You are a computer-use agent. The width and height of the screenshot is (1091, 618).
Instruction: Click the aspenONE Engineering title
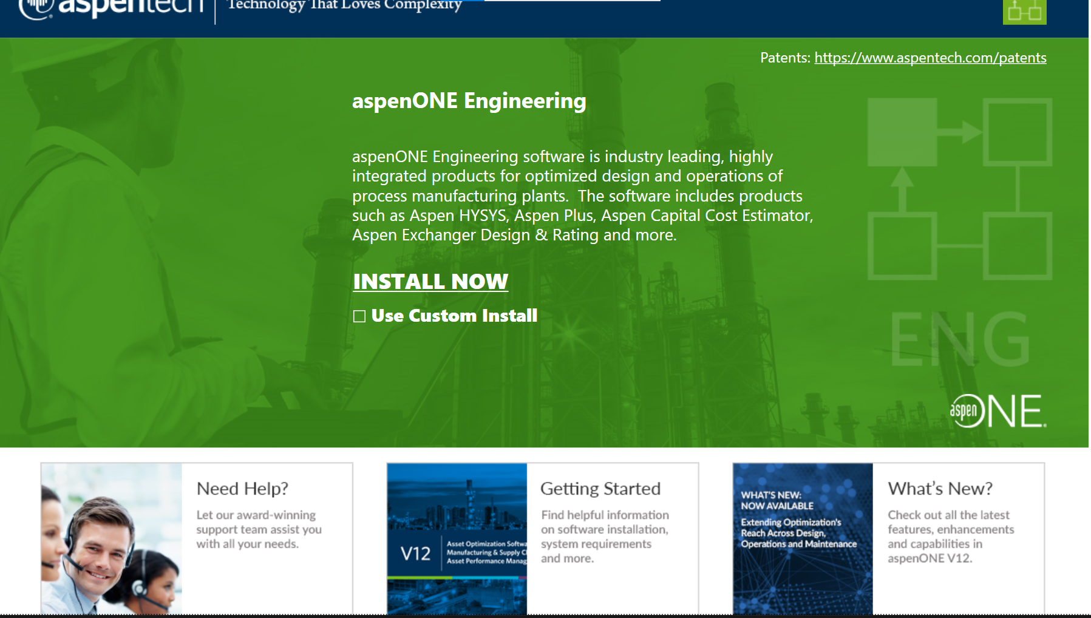pyautogui.click(x=469, y=101)
